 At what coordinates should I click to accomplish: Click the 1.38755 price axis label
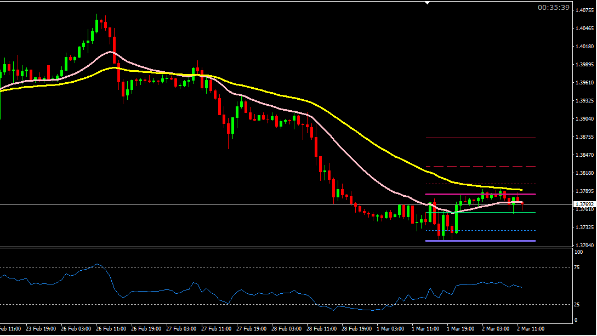coord(585,136)
